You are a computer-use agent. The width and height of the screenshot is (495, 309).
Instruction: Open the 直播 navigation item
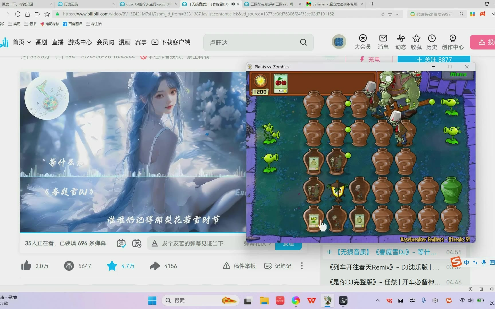coord(58,42)
